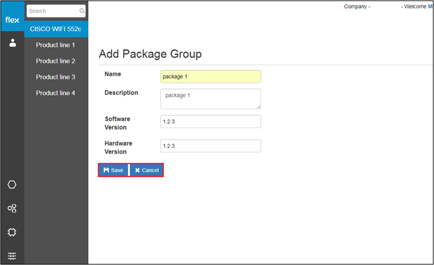Click the hexagon icon in left sidebar
Screen dimensions: 434x265
coord(12,184)
